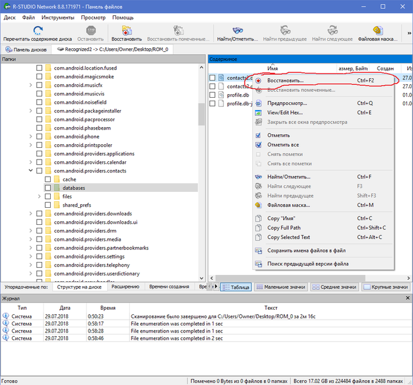This screenshot has width=413, height=385.
Task: Check the com.android.location.fused checkbox
Action: click(39, 68)
